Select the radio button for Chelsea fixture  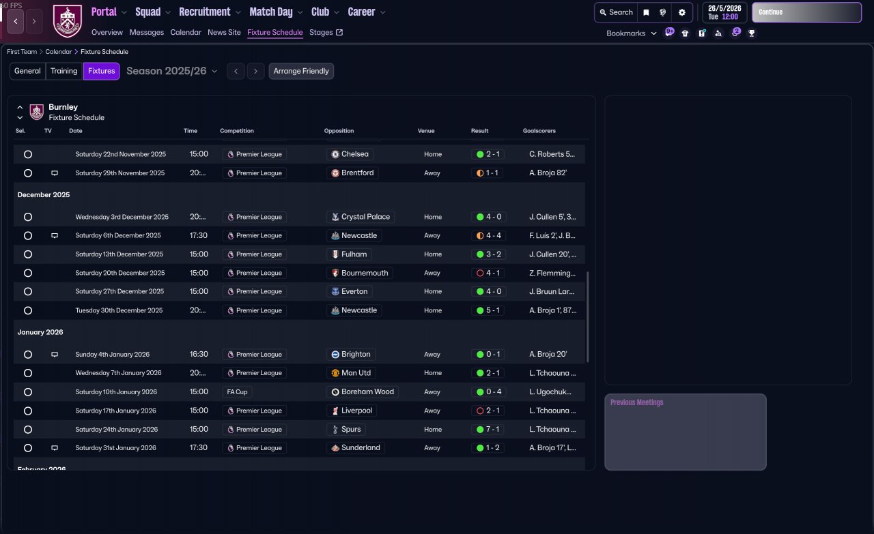[28, 155]
